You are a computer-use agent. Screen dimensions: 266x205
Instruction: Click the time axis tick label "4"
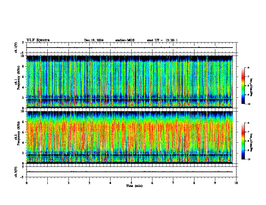click(110, 183)
